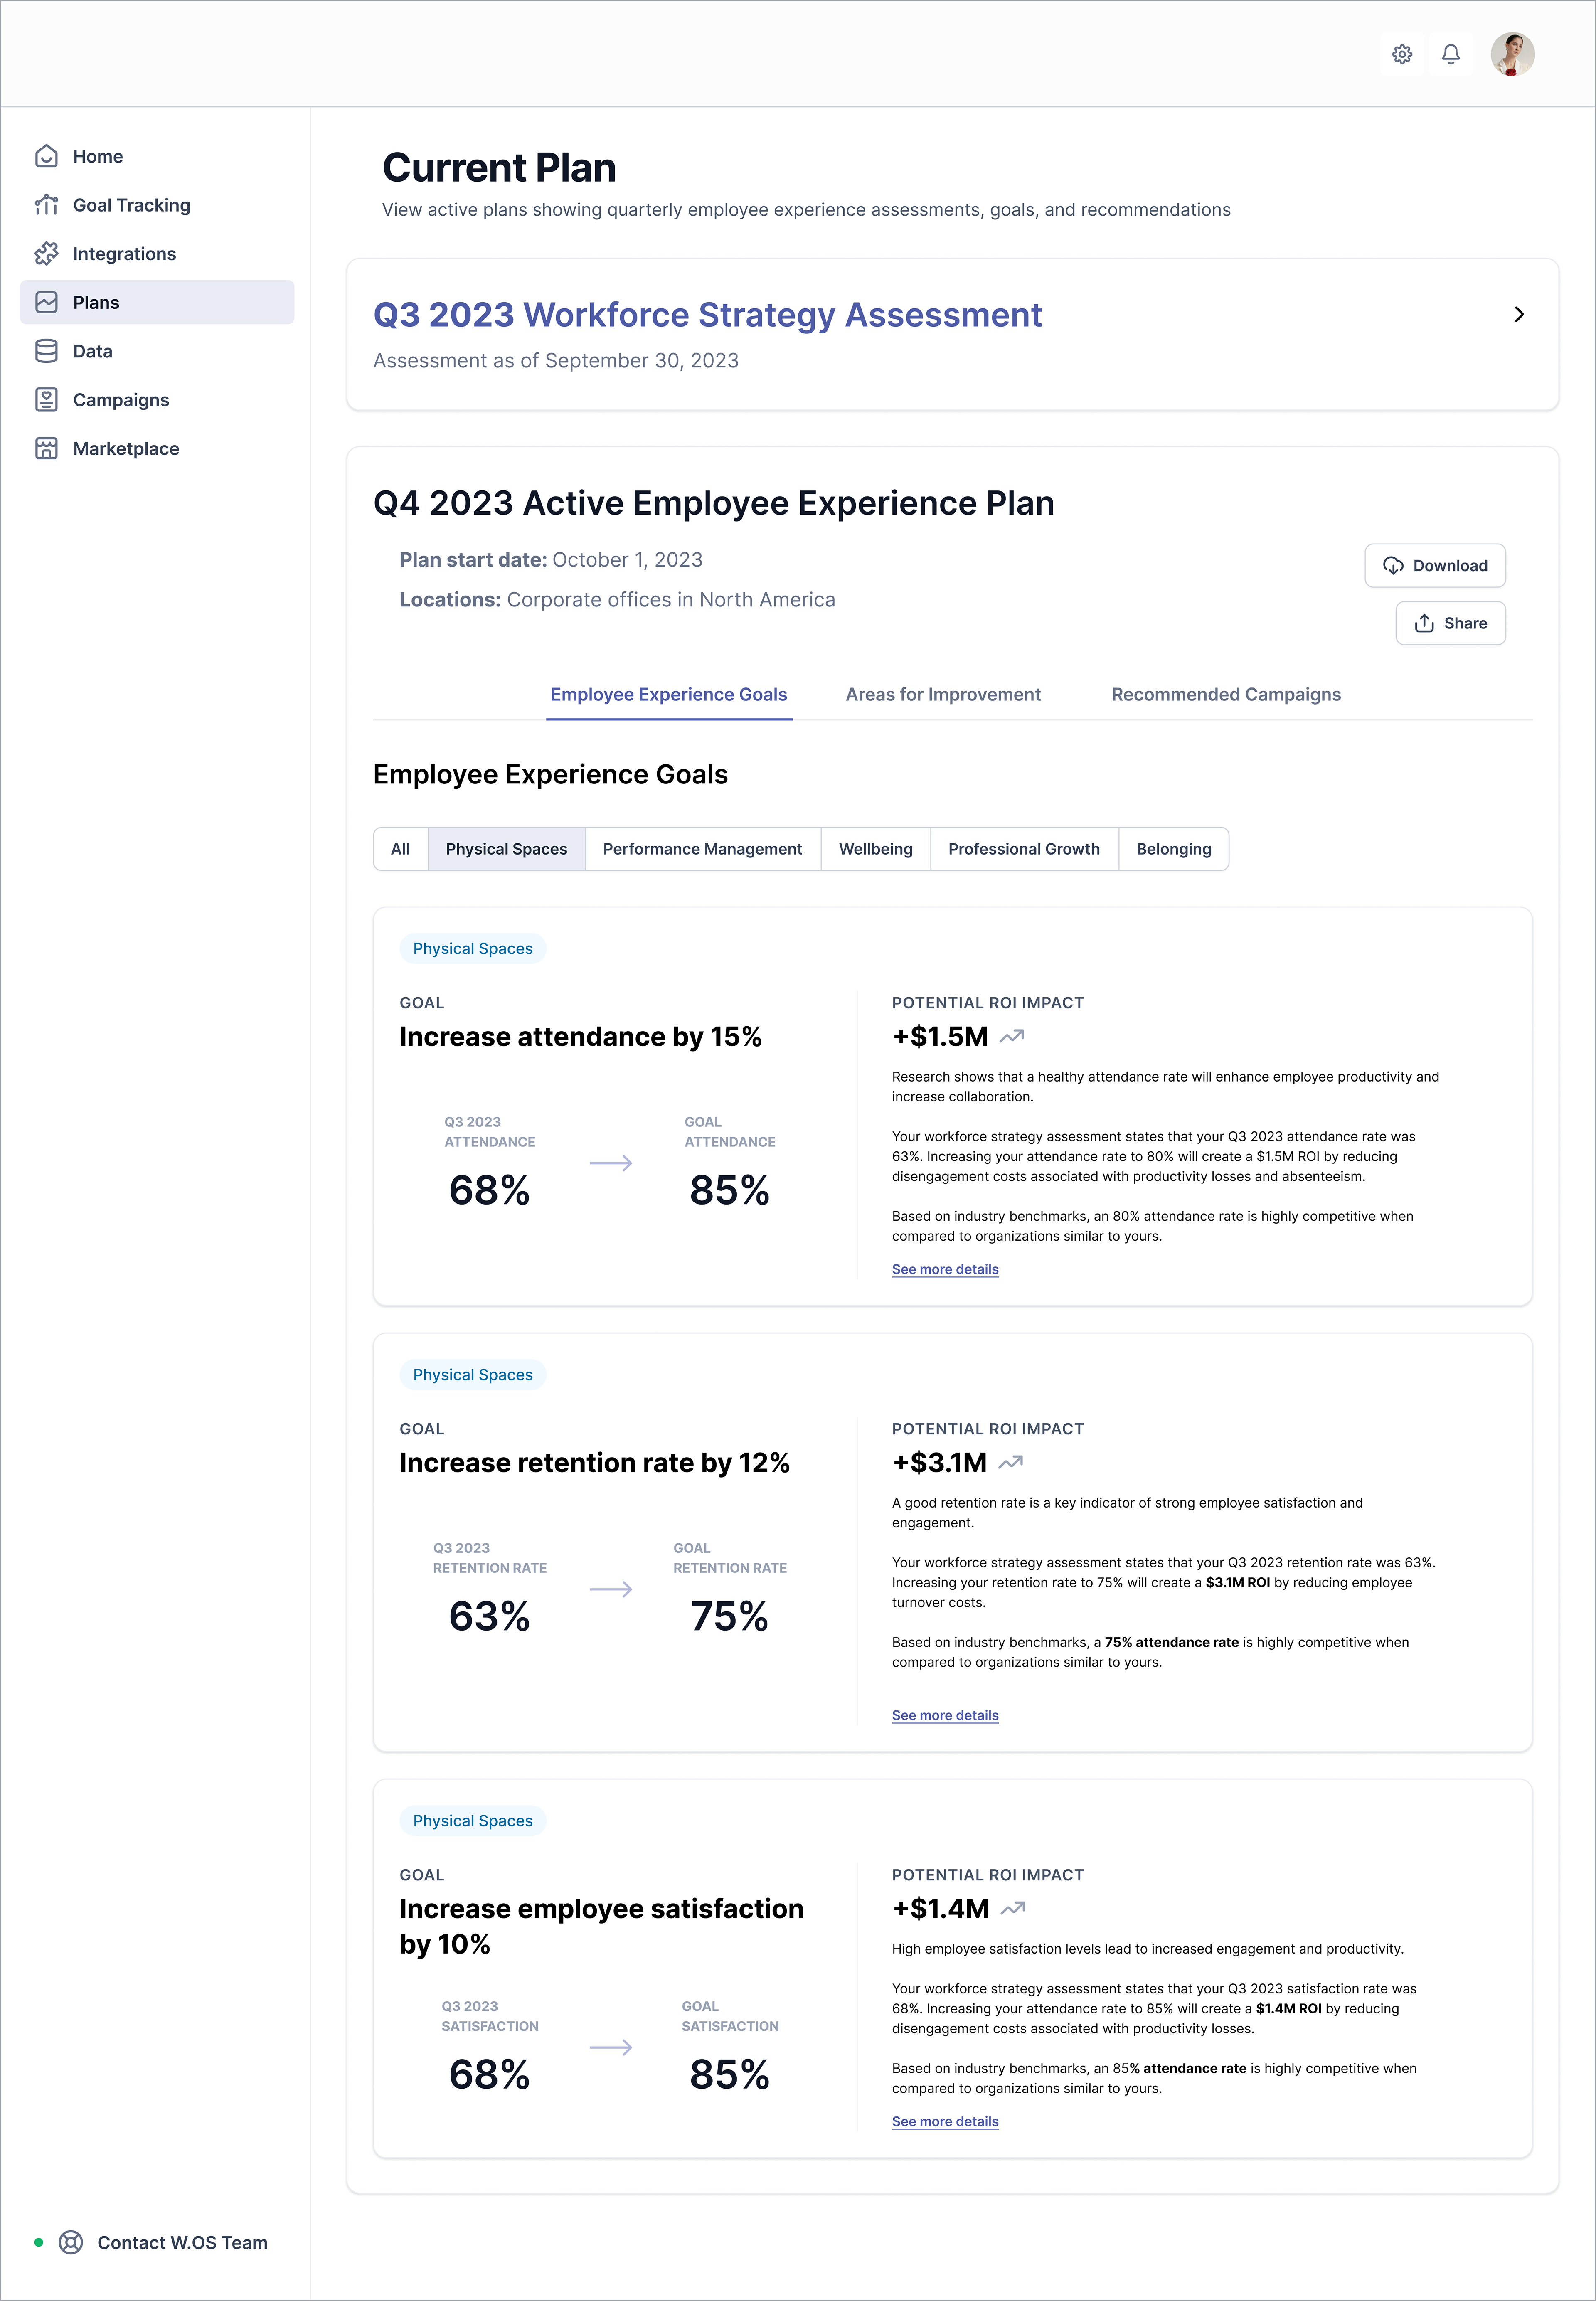Open notifications bell icon
This screenshot has width=1596, height=2301.
(x=1451, y=54)
